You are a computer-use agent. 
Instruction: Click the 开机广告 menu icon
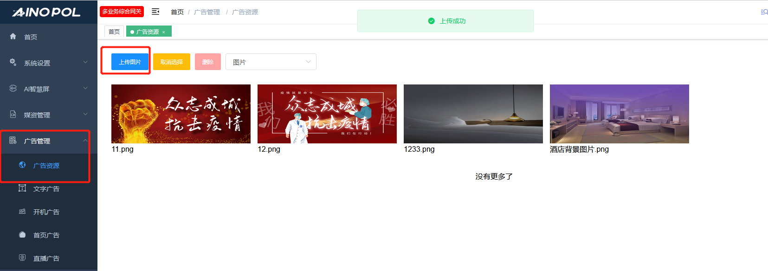pyautogui.click(x=22, y=211)
